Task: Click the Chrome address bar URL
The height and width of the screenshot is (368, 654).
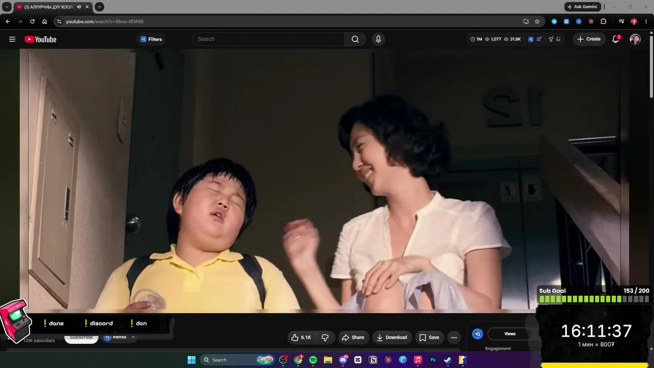Action: 105,21
